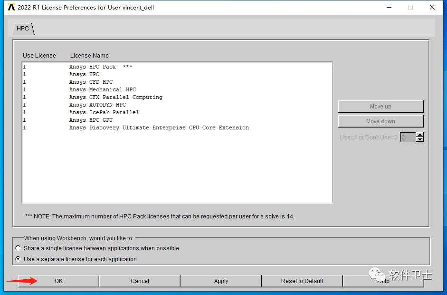
Task: Cancel the license preferences dialog
Action: pos(140,281)
